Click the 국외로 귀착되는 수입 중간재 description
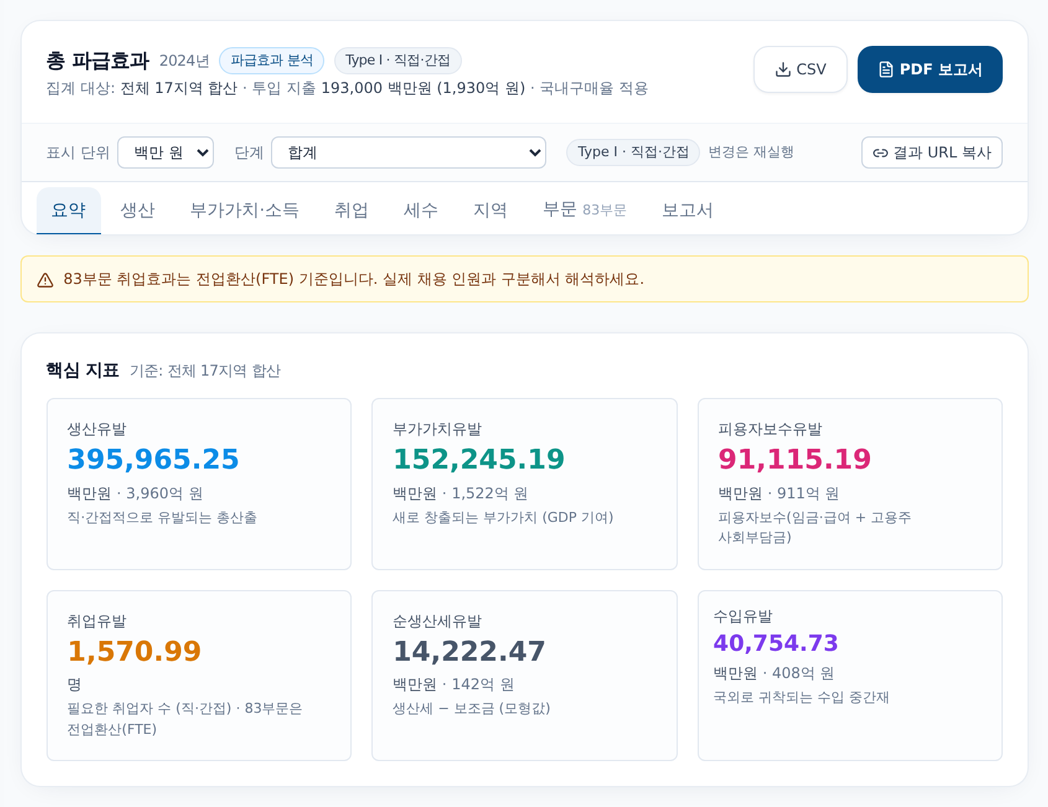Viewport: 1048px width, 807px height. tap(801, 697)
